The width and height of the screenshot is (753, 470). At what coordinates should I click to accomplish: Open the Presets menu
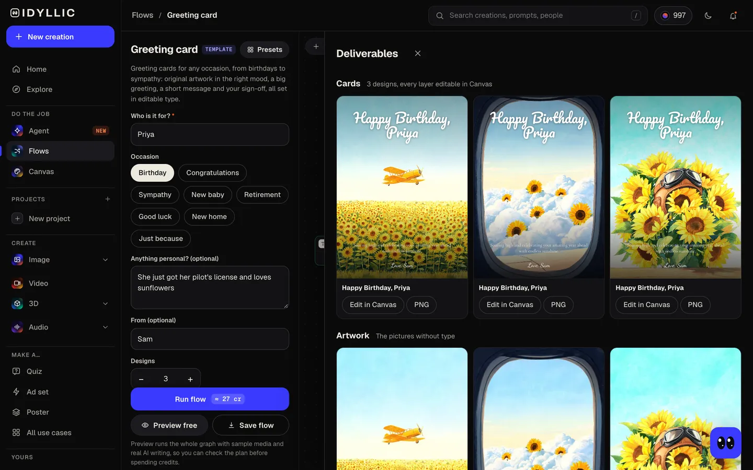click(x=265, y=50)
